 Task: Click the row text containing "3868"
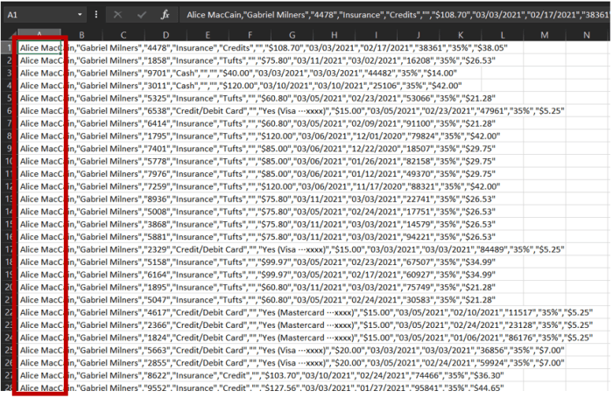257,224
